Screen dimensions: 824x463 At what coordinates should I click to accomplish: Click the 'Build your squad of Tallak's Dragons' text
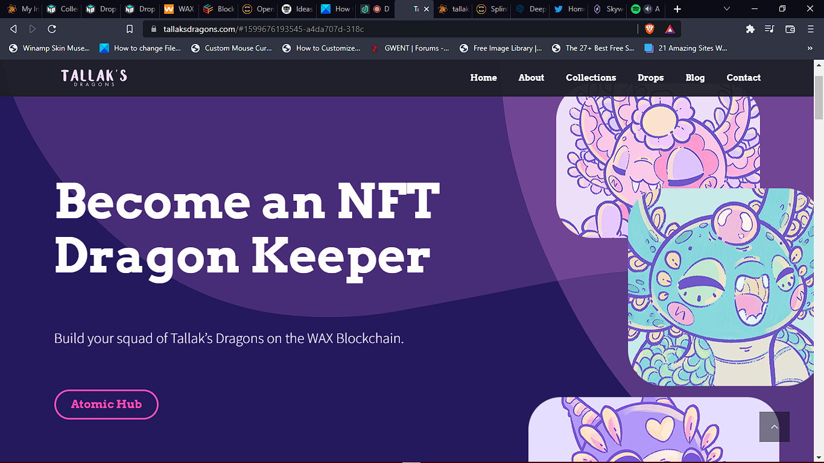(229, 338)
